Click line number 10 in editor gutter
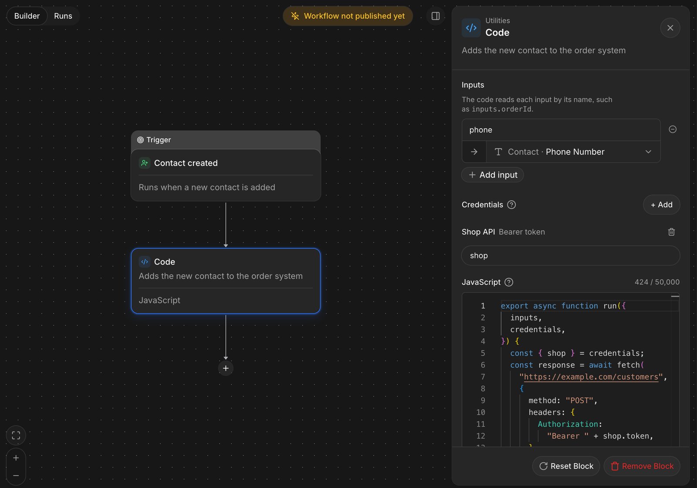This screenshot has width=697, height=488. (x=480, y=412)
